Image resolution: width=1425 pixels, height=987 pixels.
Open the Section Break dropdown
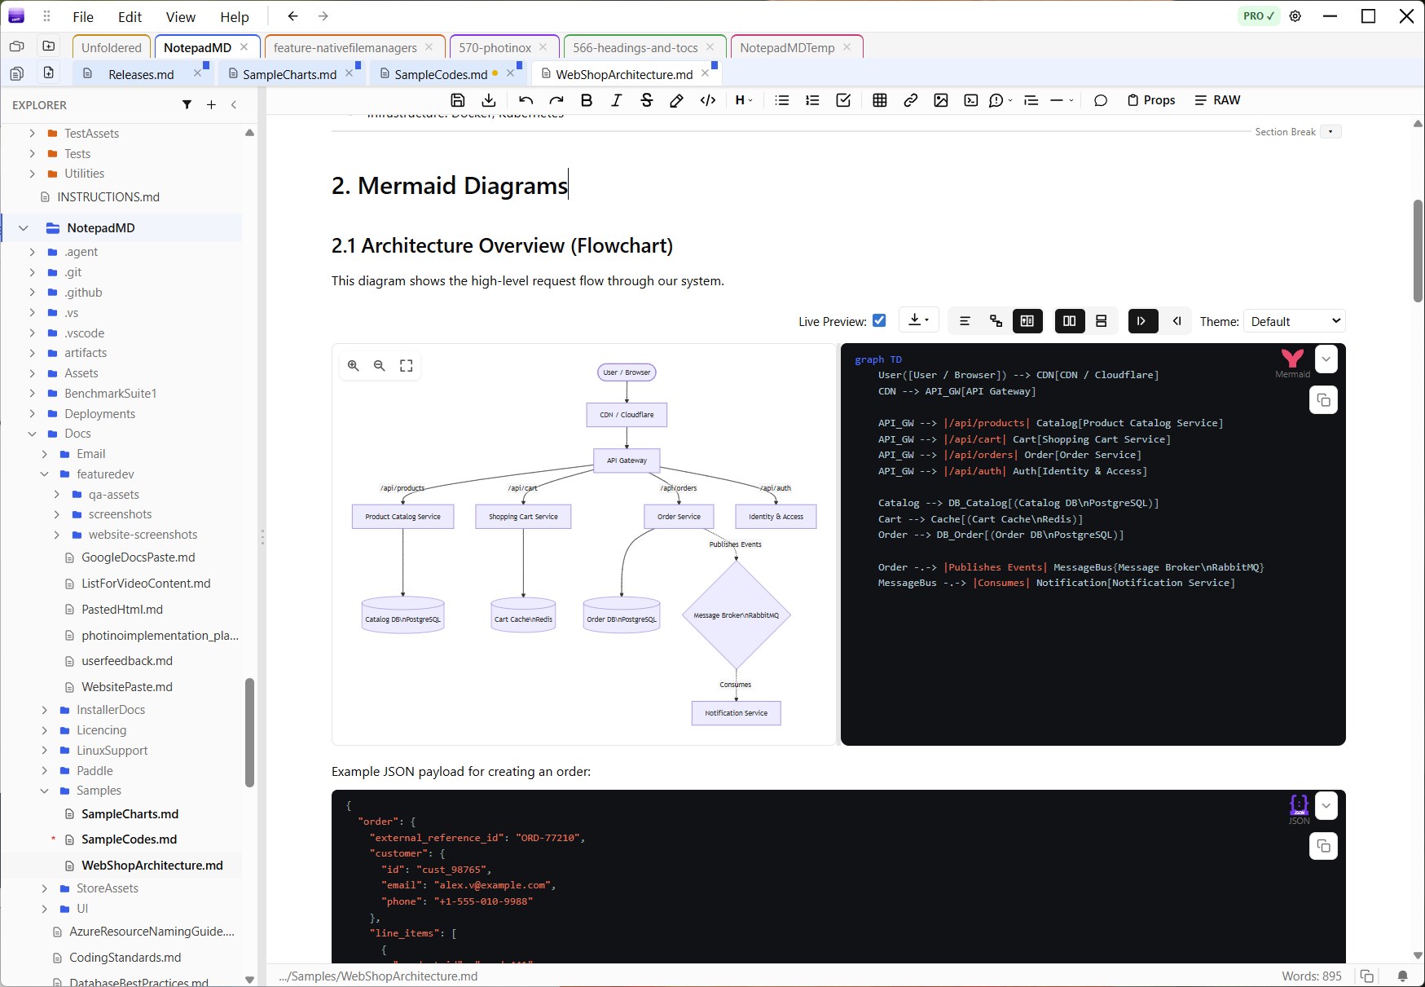coord(1330,132)
